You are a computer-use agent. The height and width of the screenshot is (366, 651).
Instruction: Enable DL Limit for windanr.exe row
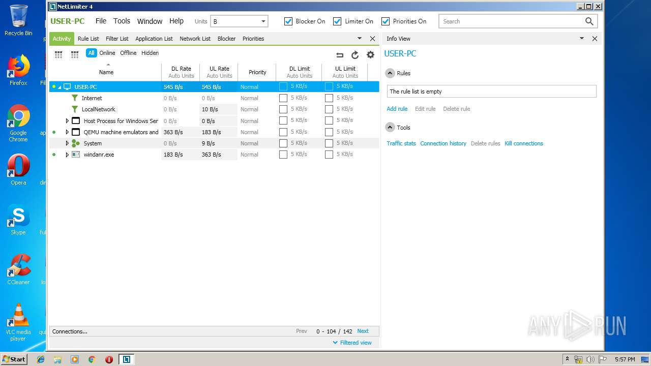coord(283,155)
